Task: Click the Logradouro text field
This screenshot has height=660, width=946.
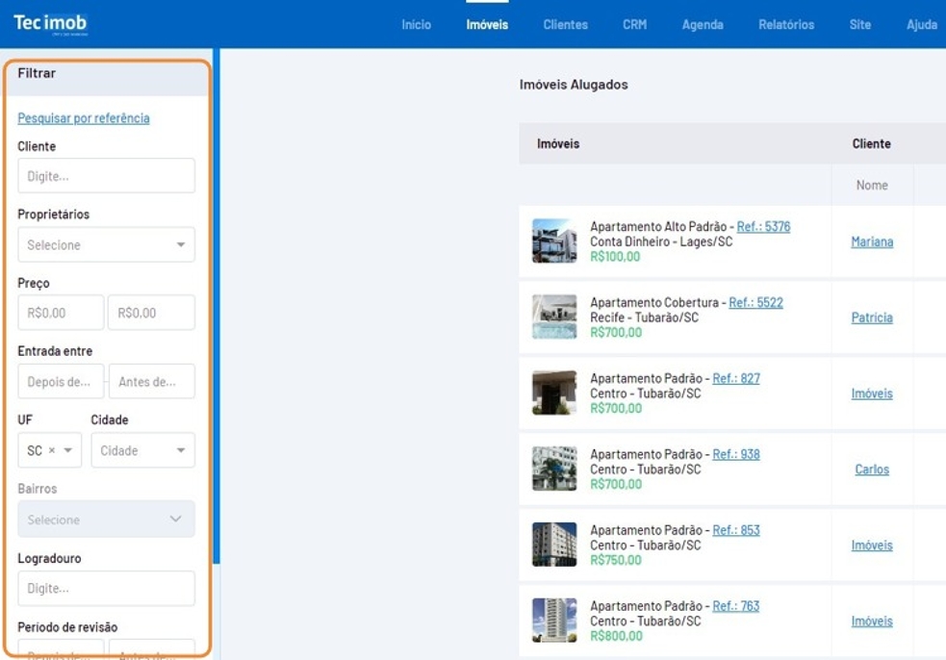Action: 106,588
